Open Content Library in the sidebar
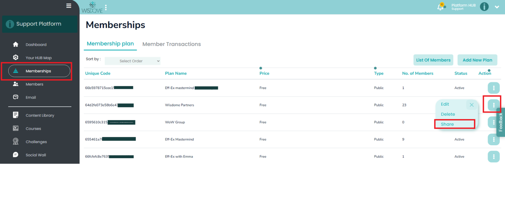Image resolution: width=505 pixels, height=211 pixels. pyautogui.click(x=39, y=115)
